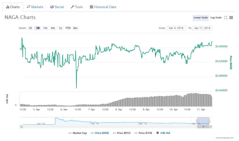Click the $0.480000 price axis label
This screenshot has width=239, height=141.
221,76
